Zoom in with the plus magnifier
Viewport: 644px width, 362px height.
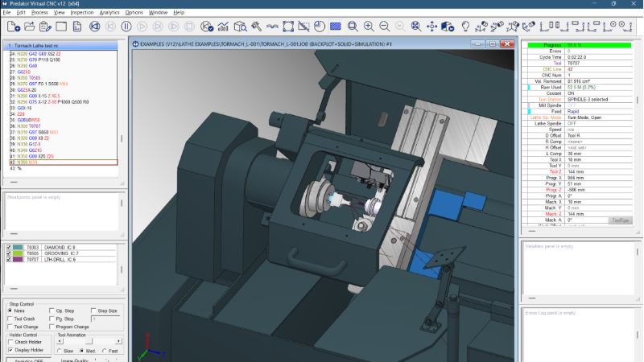(369, 27)
